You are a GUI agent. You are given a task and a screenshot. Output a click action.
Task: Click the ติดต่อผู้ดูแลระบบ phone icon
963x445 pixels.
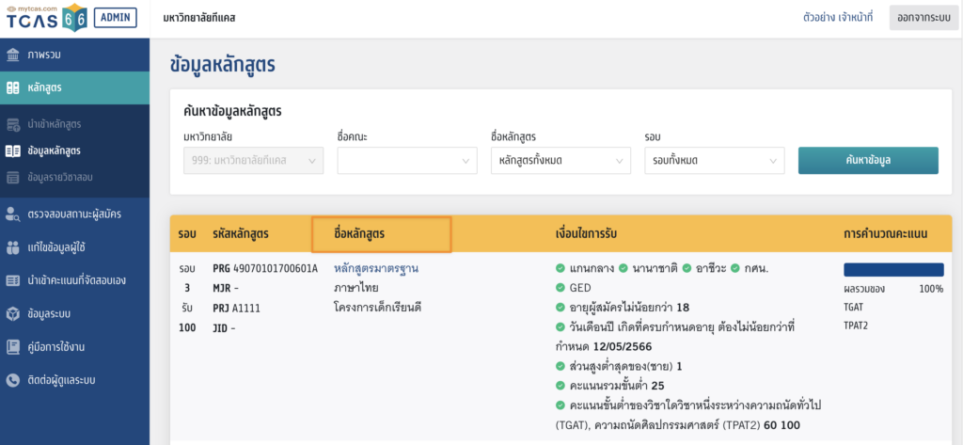[x=13, y=380]
